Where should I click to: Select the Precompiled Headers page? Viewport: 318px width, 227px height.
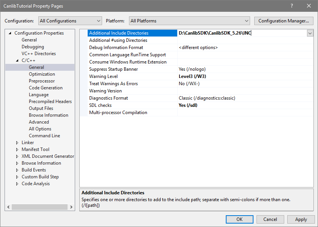pos(50,101)
